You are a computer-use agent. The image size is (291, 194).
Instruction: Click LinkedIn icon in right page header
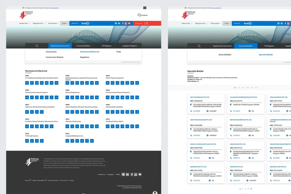coord(282,23)
